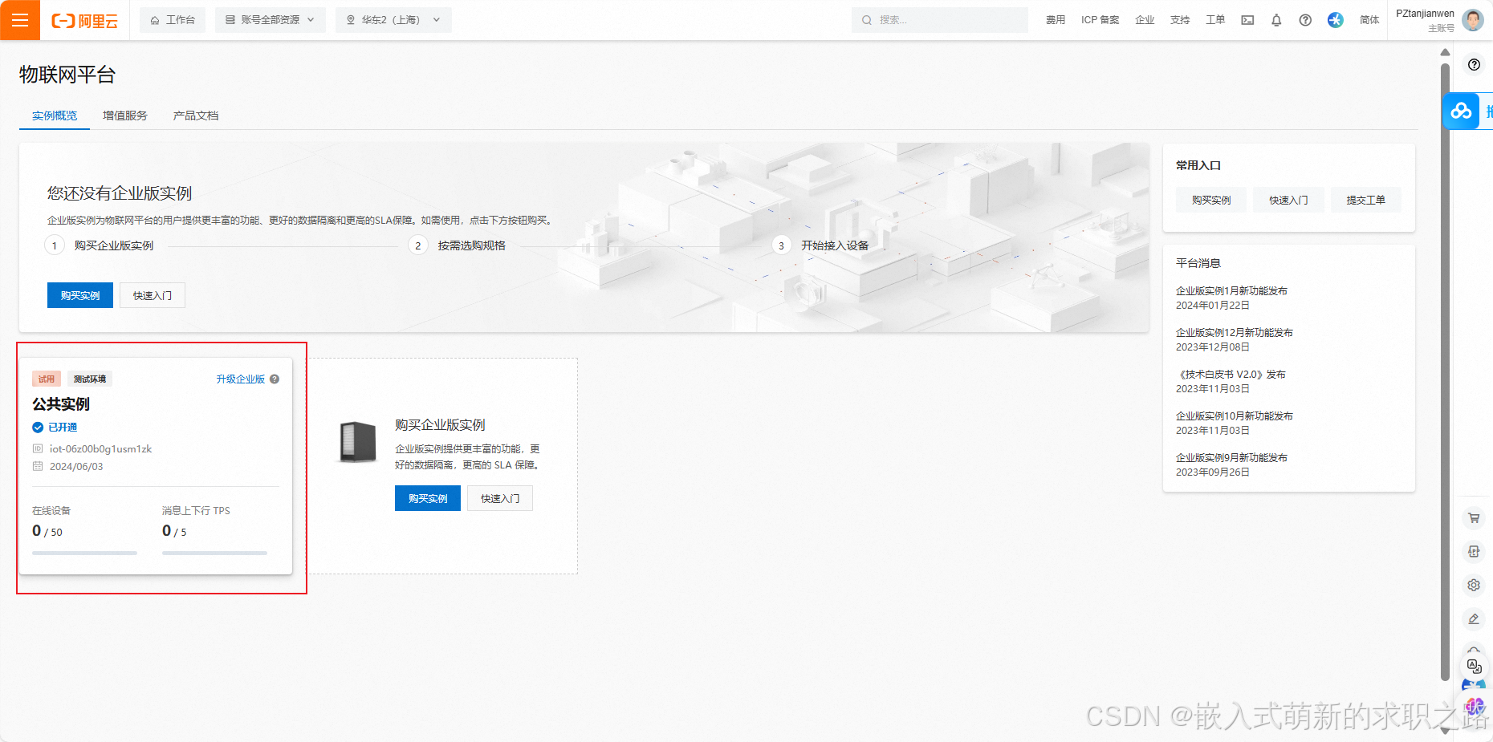Open 《技术白皮书 V2.0》发布 message
The width and height of the screenshot is (1493, 742).
pos(1231,375)
